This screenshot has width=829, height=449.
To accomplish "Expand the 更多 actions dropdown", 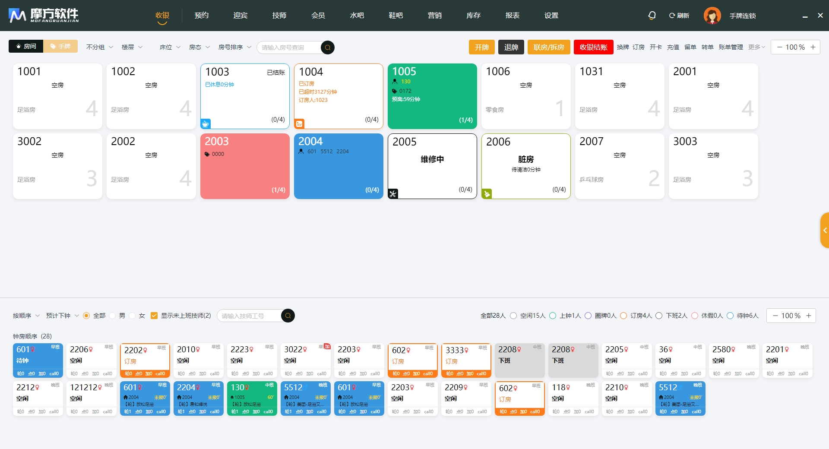I will pos(756,47).
